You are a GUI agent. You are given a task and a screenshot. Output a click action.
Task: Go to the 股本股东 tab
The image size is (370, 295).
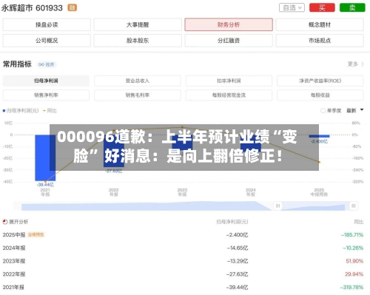[x=138, y=41]
